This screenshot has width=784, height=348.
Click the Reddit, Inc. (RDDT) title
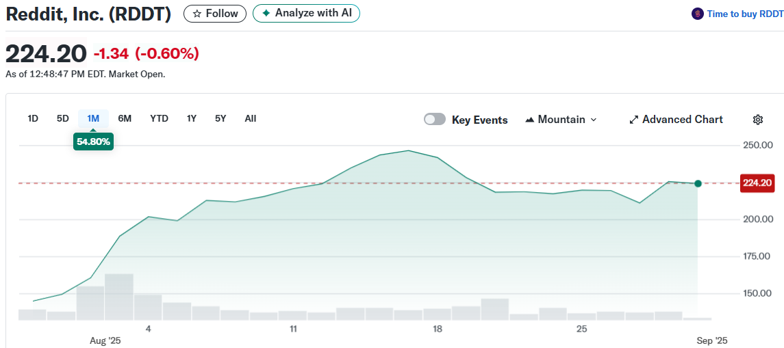click(x=88, y=14)
